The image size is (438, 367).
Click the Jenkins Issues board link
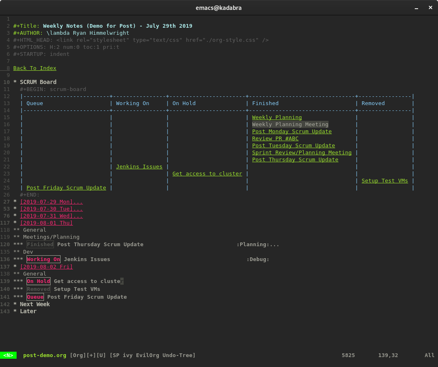point(139,167)
